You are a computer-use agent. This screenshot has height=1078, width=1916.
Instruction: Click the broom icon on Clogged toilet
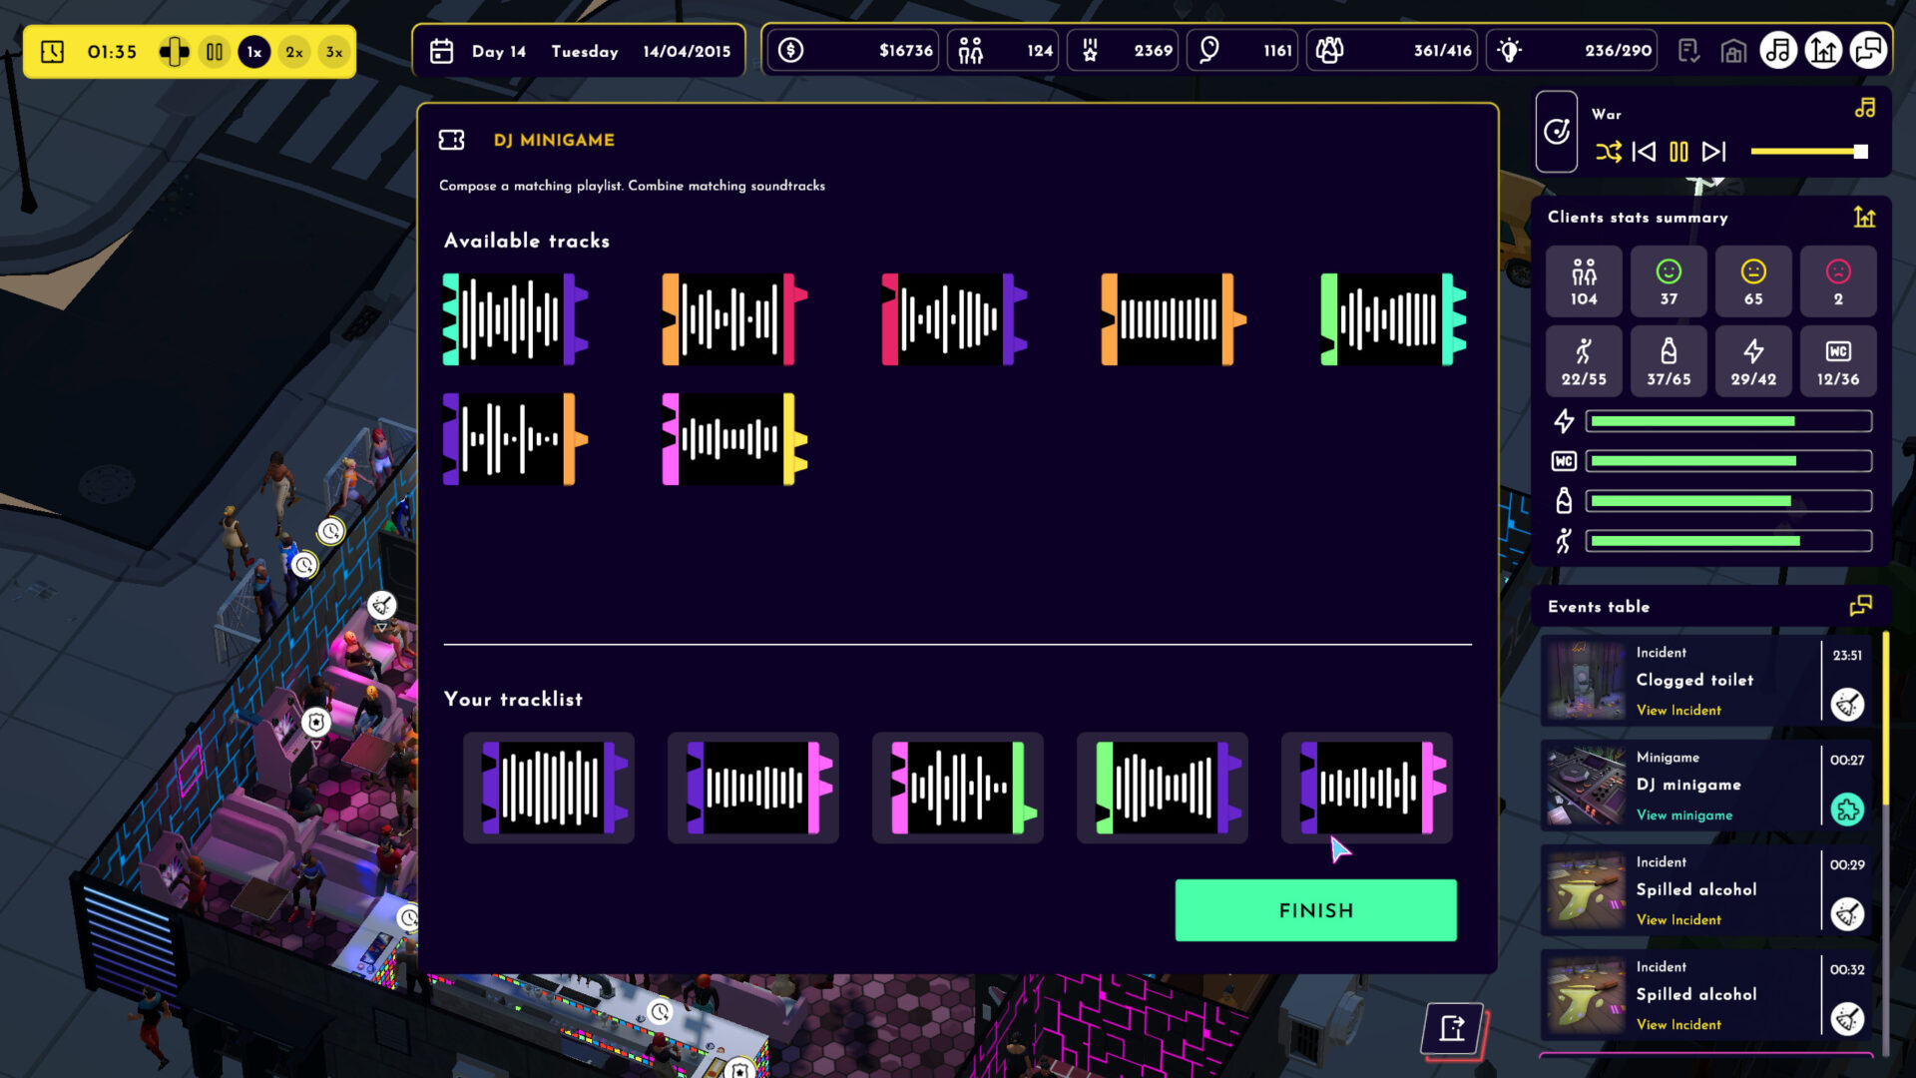(x=1847, y=705)
